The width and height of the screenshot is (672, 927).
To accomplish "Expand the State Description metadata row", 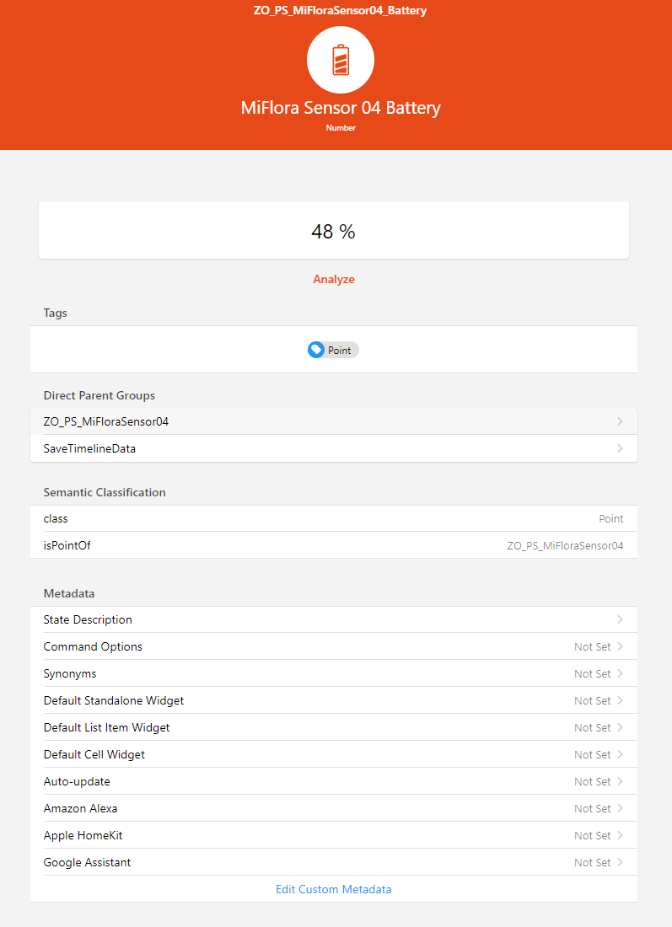I will point(333,619).
